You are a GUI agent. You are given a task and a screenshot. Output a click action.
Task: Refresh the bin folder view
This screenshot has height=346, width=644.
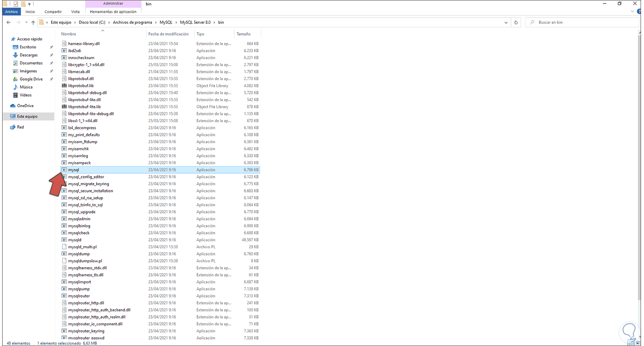tap(516, 22)
